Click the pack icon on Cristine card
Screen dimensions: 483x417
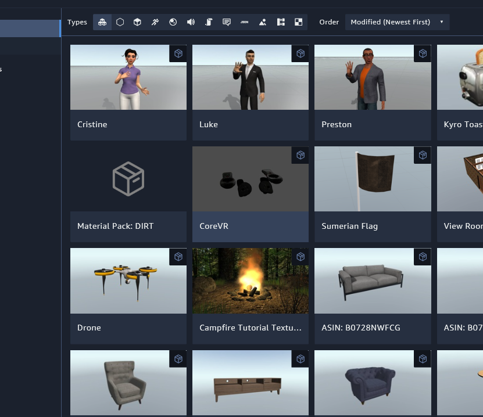click(178, 53)
